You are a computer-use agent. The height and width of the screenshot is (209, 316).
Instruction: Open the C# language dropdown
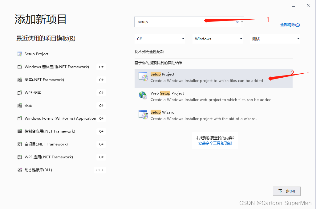click(x=183, y=38)
